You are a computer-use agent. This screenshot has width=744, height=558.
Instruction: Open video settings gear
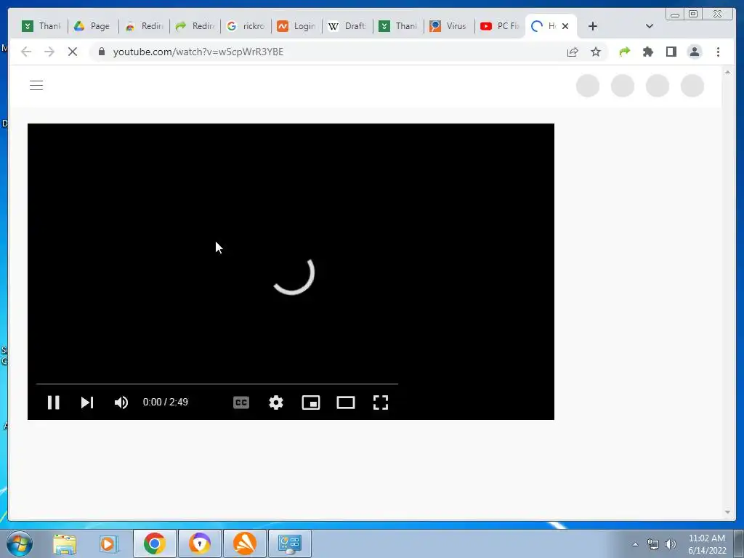(275, 403)
